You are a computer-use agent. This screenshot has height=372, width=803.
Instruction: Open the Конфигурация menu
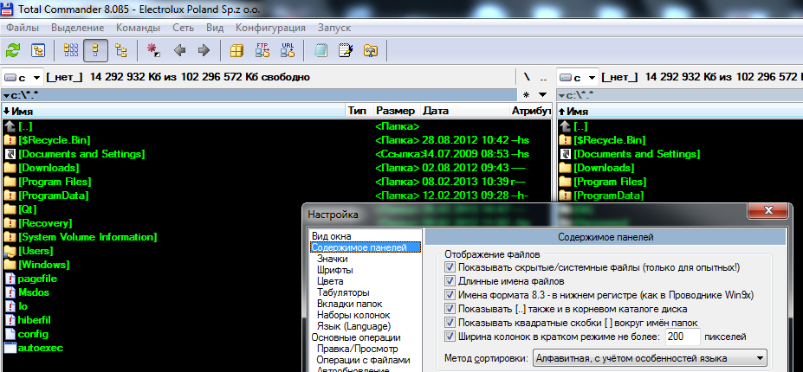coord(270,28)
